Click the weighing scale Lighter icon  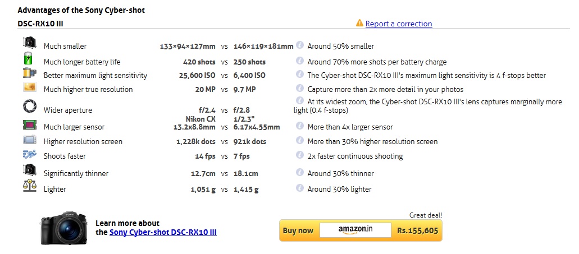30,186
